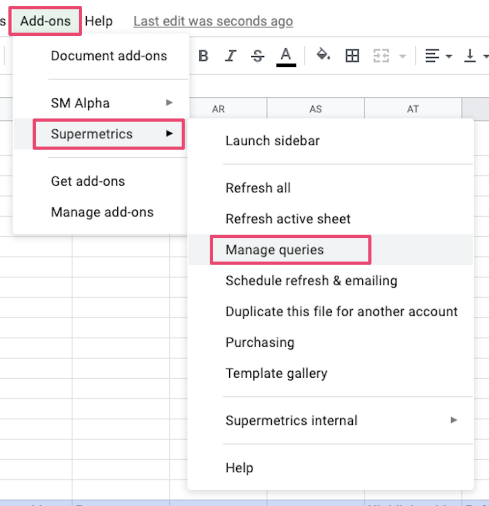Expand the merge cells dropdown arrow
The height and width of the screenshot is (506, 489).
tap(402, 56)
